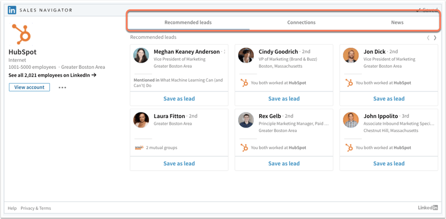Click the LinkedIn logo in the header
The height and width of the screenshot is (219, 446).
[12, 10]
